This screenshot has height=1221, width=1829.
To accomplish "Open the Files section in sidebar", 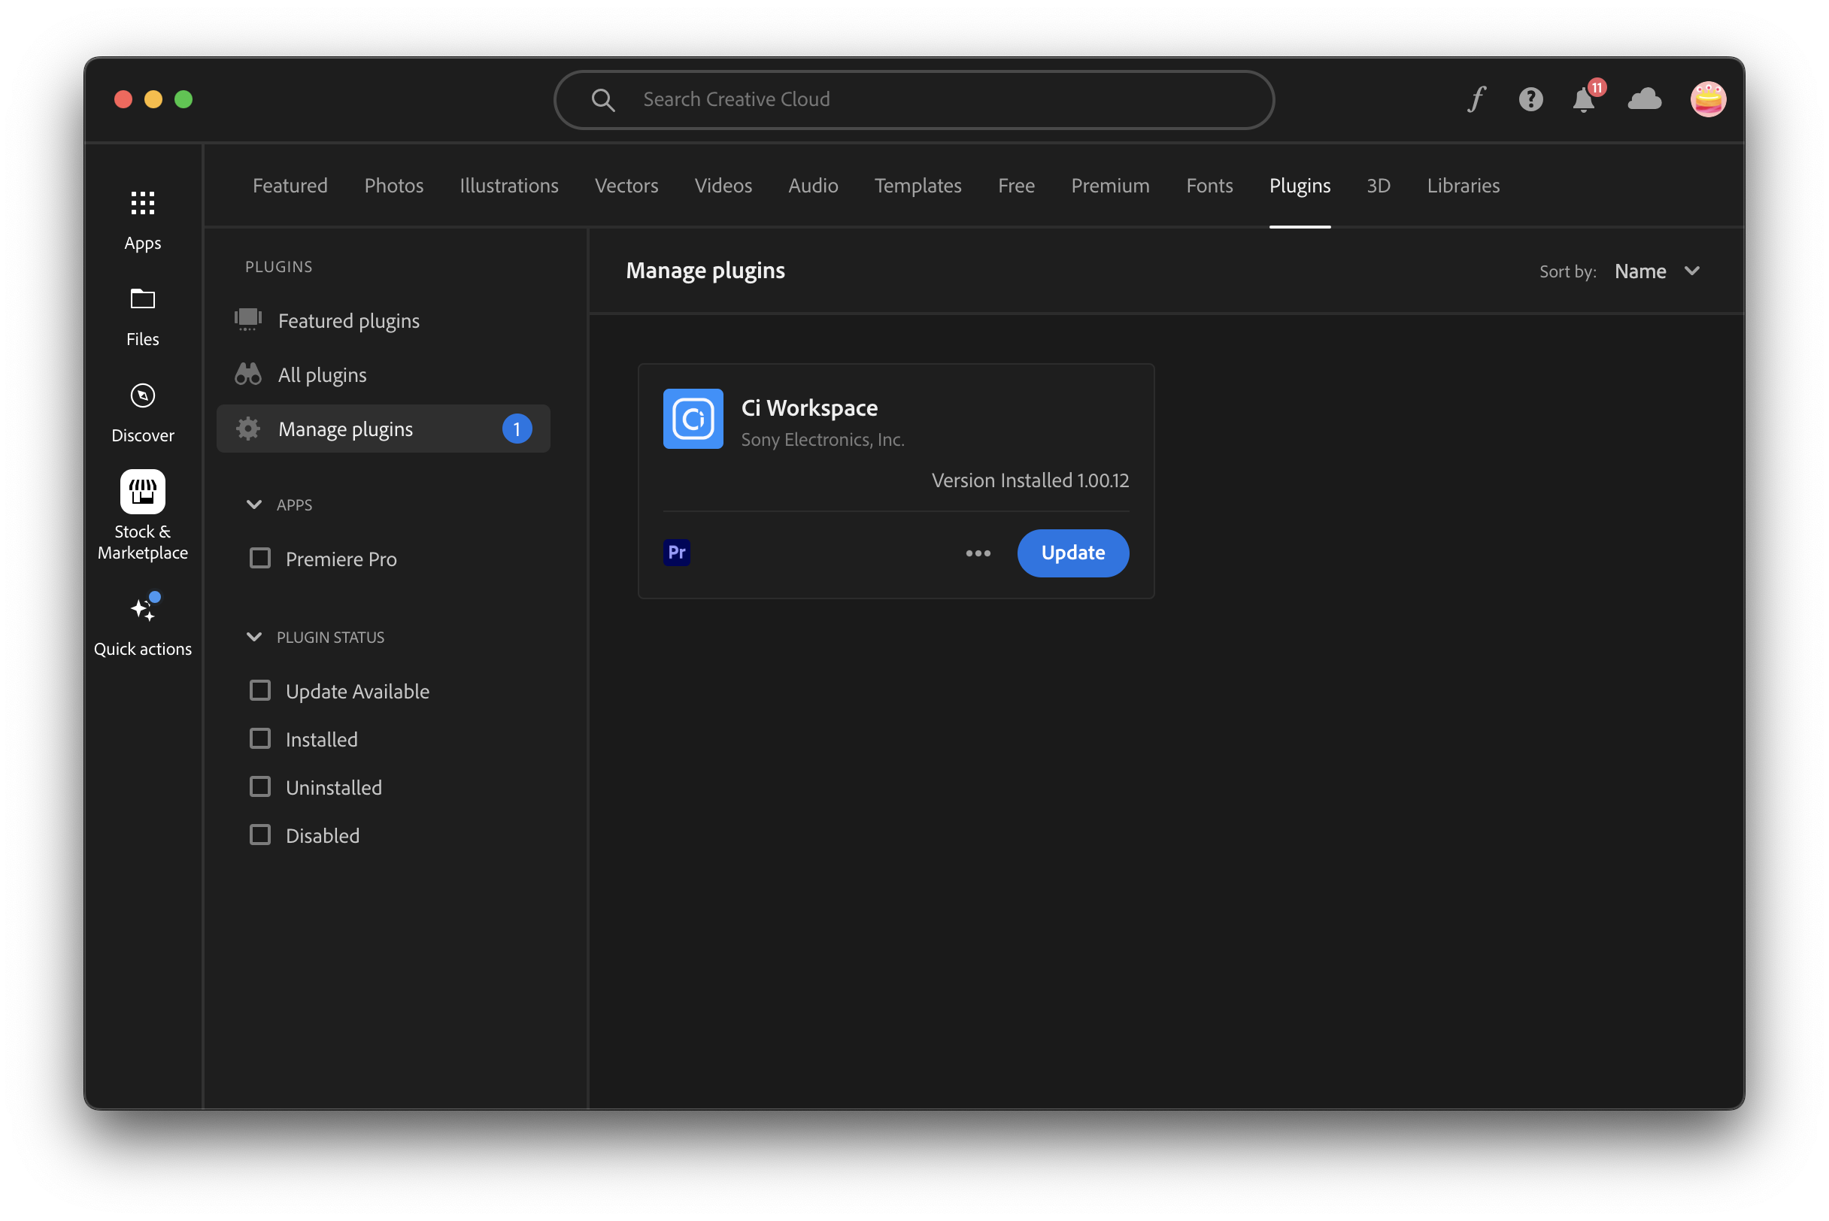I will (142, 314).
